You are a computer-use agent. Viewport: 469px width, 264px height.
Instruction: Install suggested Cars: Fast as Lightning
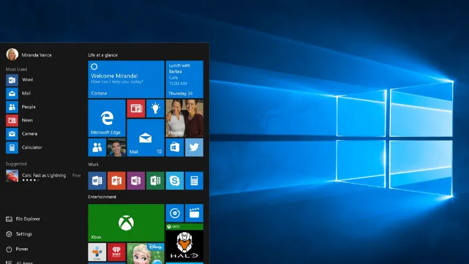(43, 176)
